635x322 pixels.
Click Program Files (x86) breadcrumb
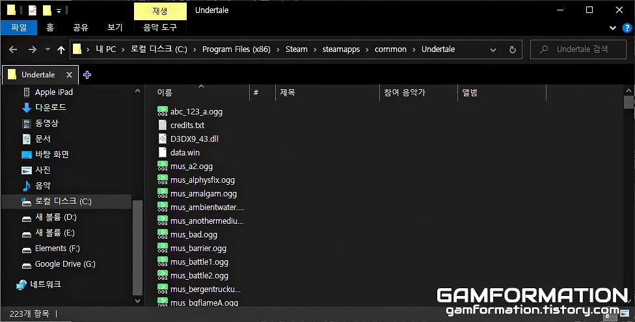[236, 49]
